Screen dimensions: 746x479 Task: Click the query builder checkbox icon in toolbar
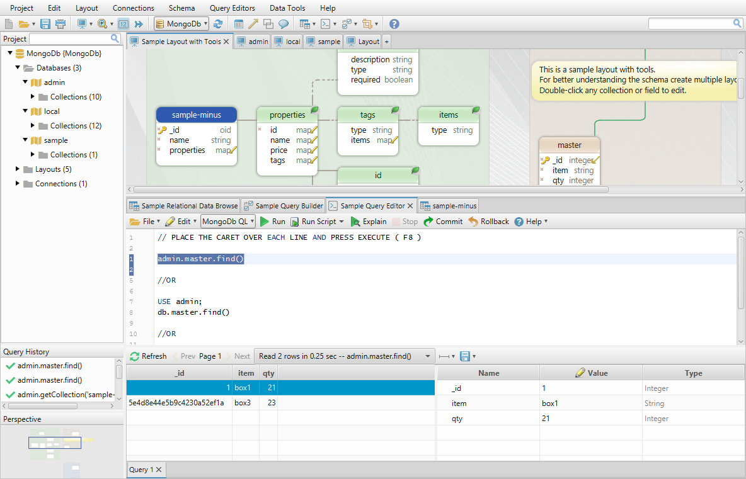pyautogui.click(x=347, y=24)
